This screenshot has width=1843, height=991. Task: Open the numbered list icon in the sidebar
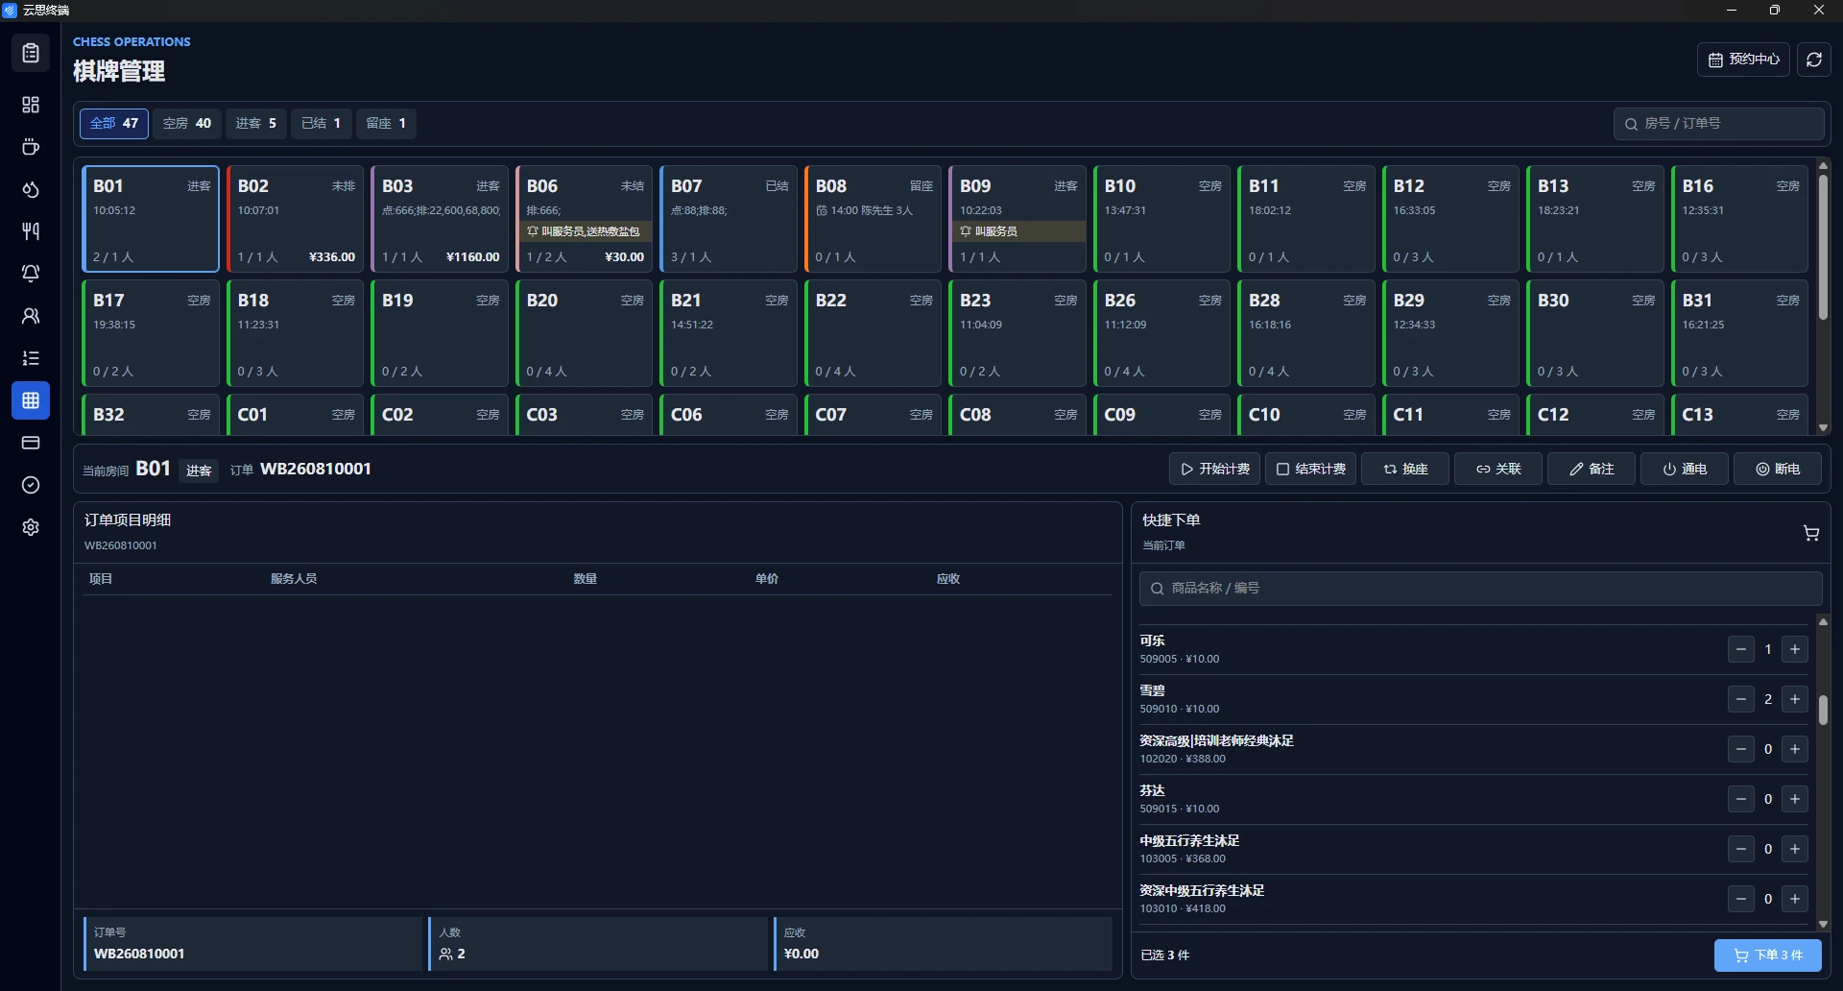coord(31,358)
